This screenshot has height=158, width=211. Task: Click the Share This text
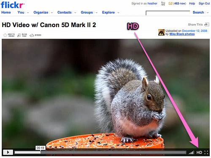tap(195, 25)
